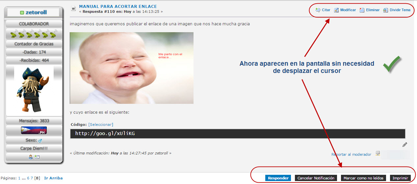Click the Imprimir button
Viewport: 417px width, 184px height.
(x=400, y=178)
